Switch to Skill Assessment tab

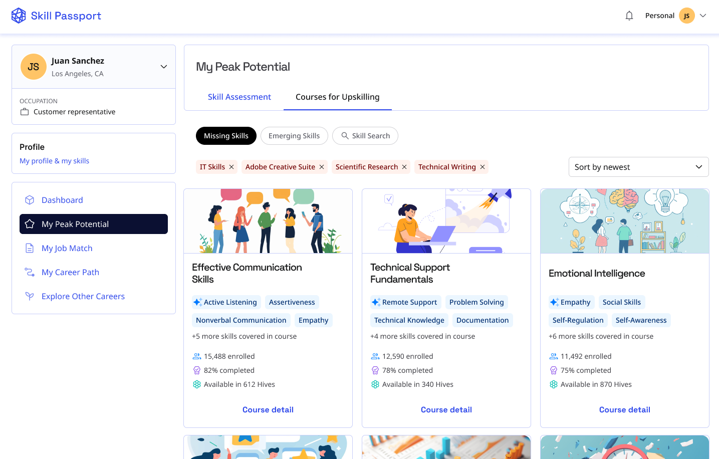coord(239,97)
